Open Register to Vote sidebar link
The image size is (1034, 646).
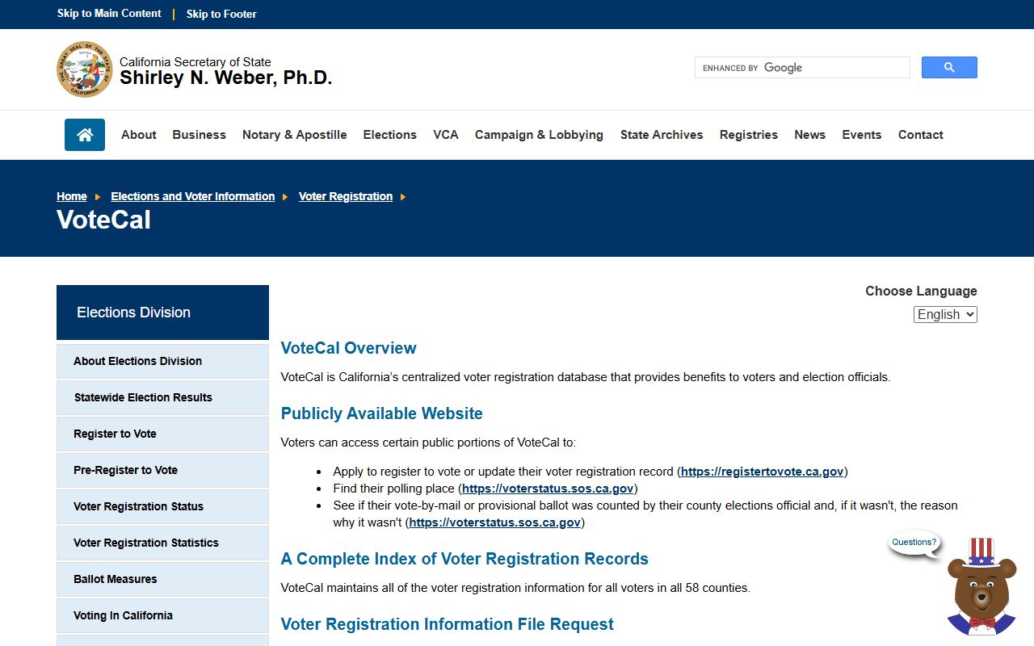click(x=162, y=434)
